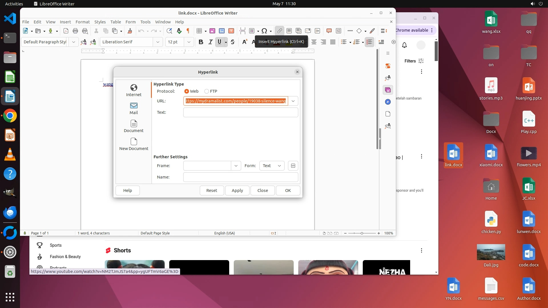The image size is (548, 308).
Task: Open the Events button next to Form
Action: pyautogui.click(x=293, y=166)
